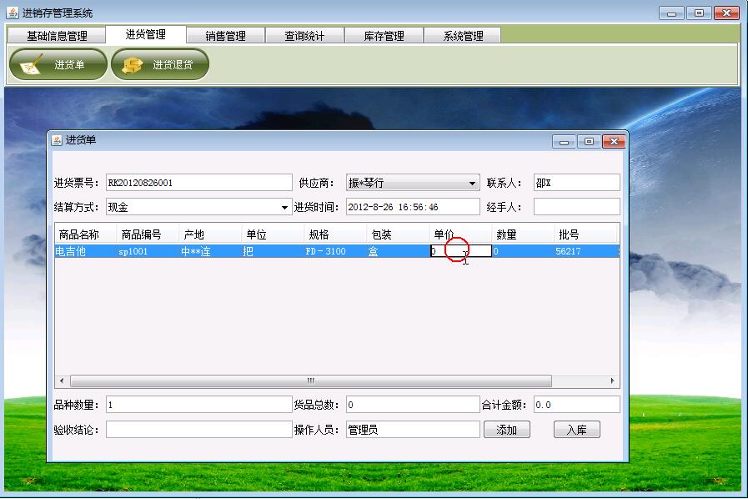Click the 产地 column header
The image size is (748, 499).
(x=210, y=234)
